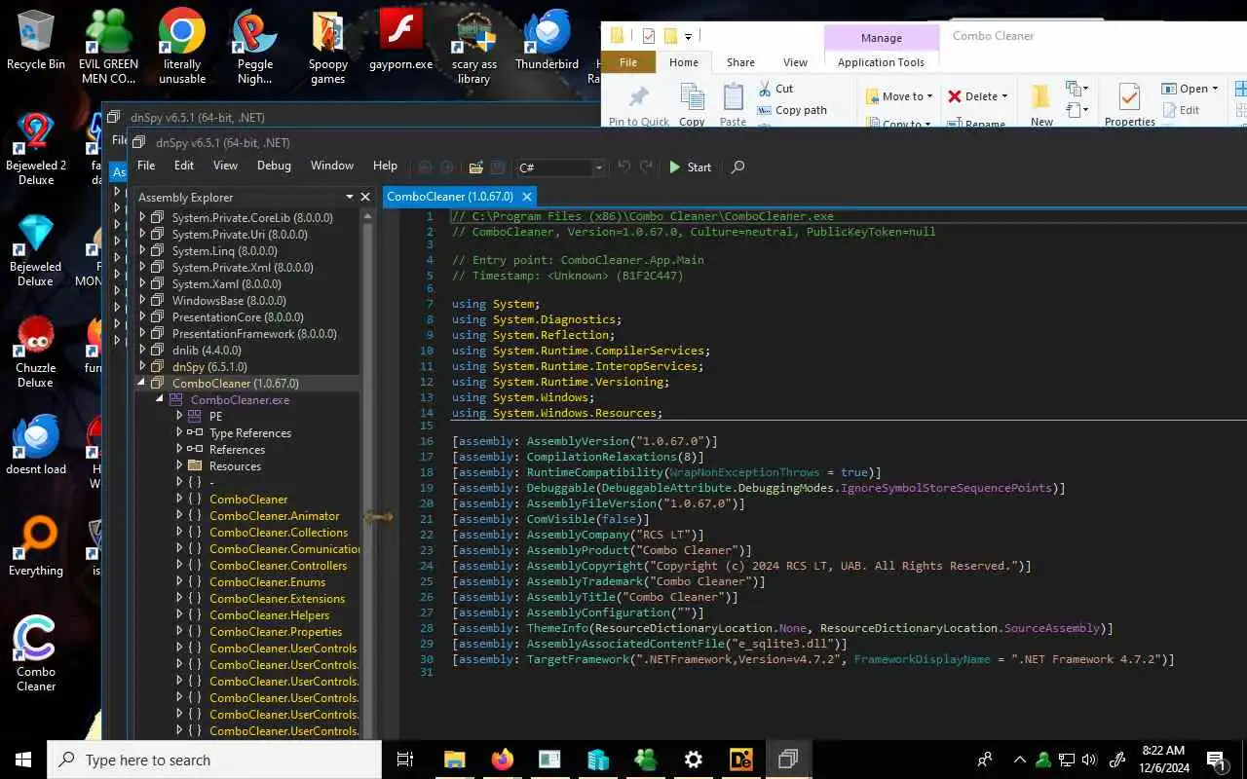The width and height of the screenshot is (1247, 779).
Task: Open the Assembly Explorer panel options dropdown
Action: point(351,197)
